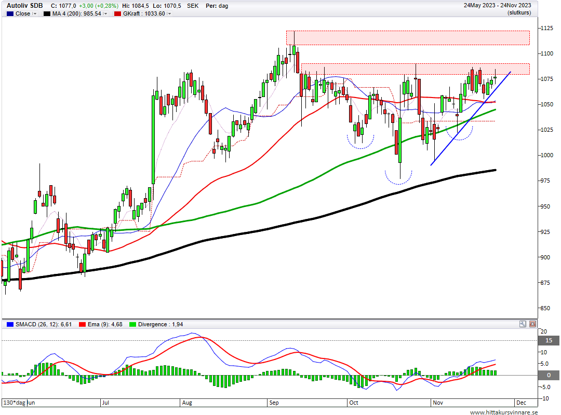Open the MA 4 (200) dropdown arrow
The width and height of the screenshot is (561, 415).
click(x=105, y=13)
